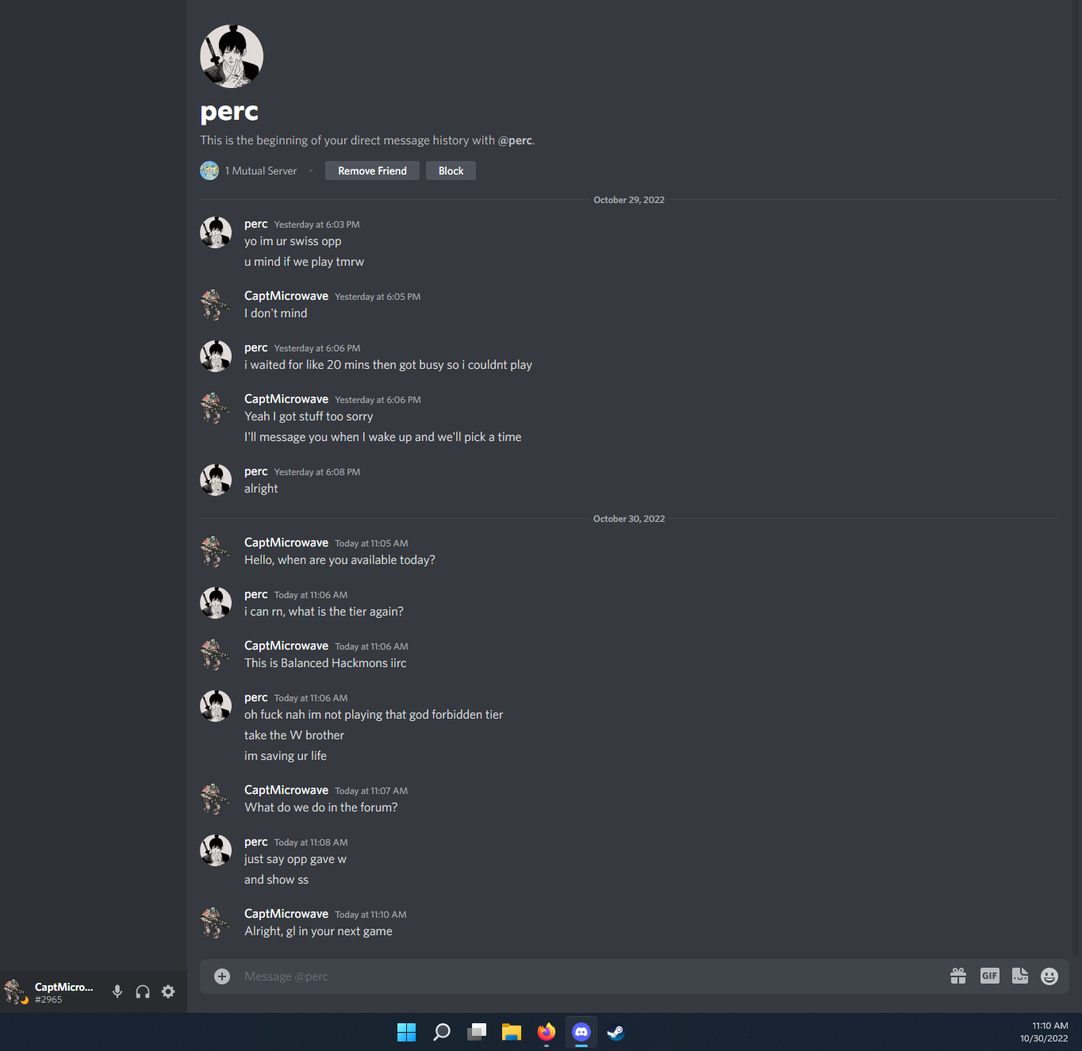
Task: Click perc avatar beside 'just say opp gave w'
Action: [216, 850]
